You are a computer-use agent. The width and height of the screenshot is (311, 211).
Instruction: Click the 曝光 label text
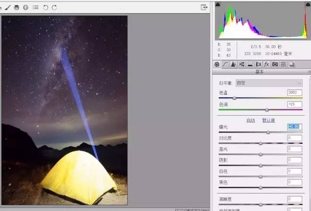pos(223,127)
